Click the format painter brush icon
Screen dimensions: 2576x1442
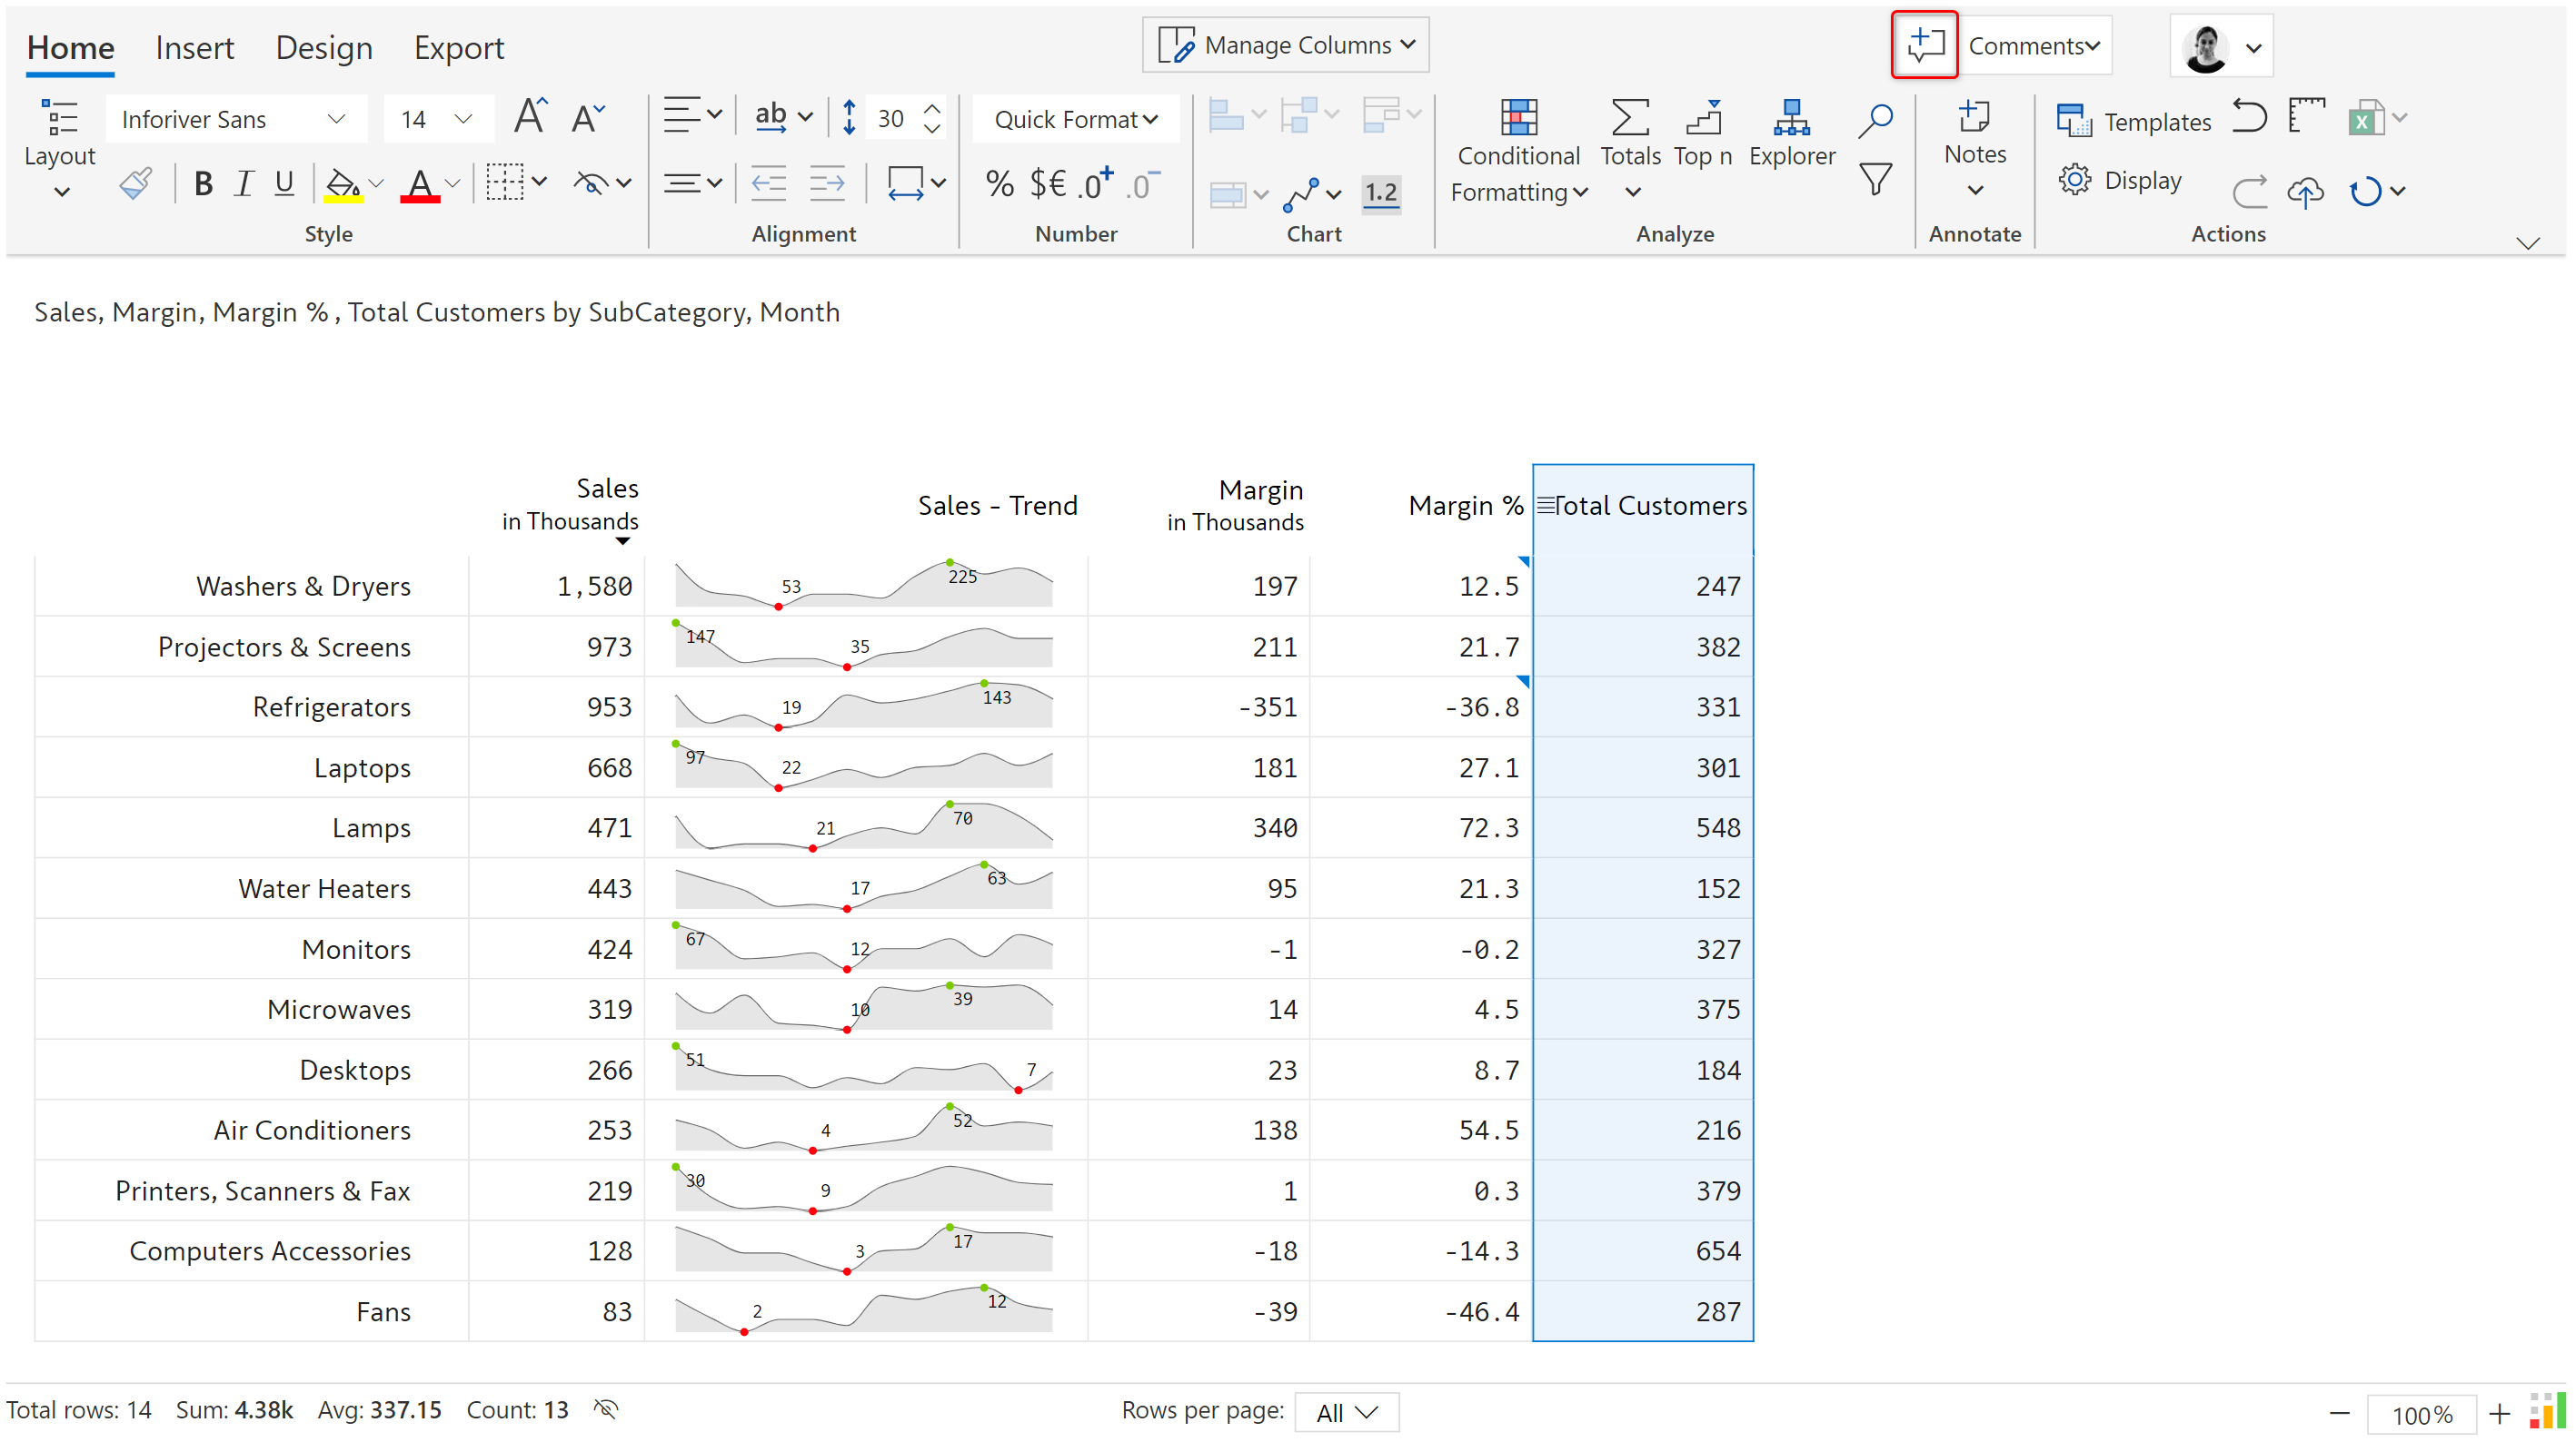click(x=135, y=183)
